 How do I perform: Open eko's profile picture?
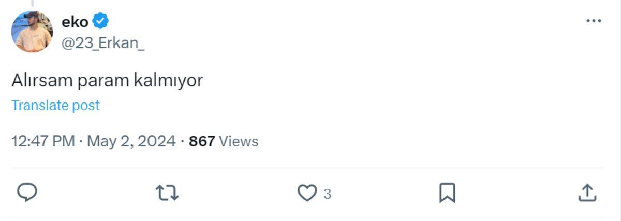pyautogui.click(x=32, y=32)
